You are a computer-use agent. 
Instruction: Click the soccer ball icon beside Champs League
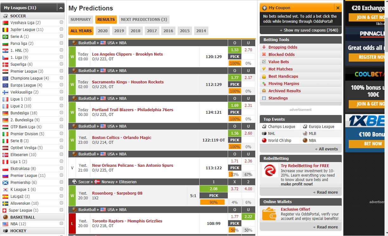264,126
